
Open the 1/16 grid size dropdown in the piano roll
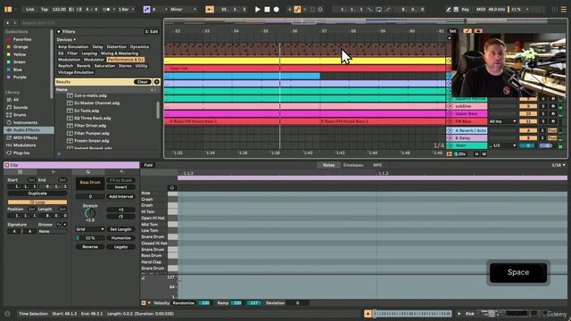(x=559, y=165)
